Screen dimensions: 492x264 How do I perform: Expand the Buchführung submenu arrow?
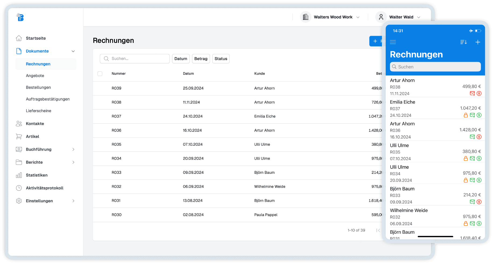point(73,149)
